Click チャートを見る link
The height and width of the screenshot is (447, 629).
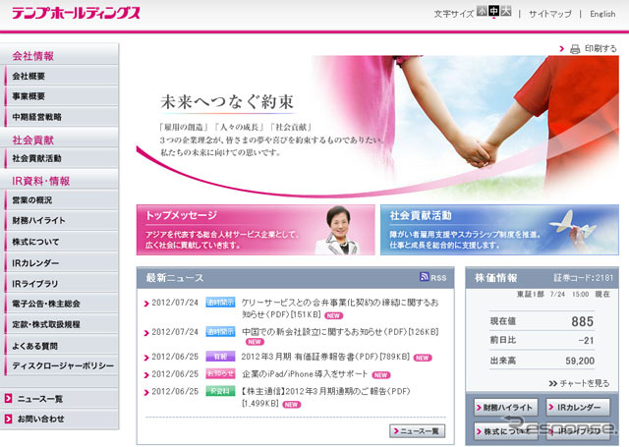coord(579,384)
